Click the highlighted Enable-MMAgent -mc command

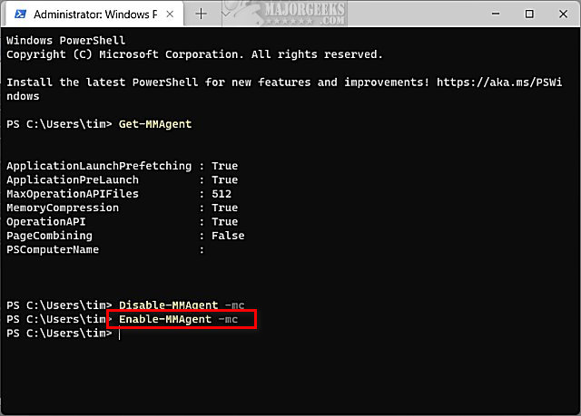coord(182,319)
